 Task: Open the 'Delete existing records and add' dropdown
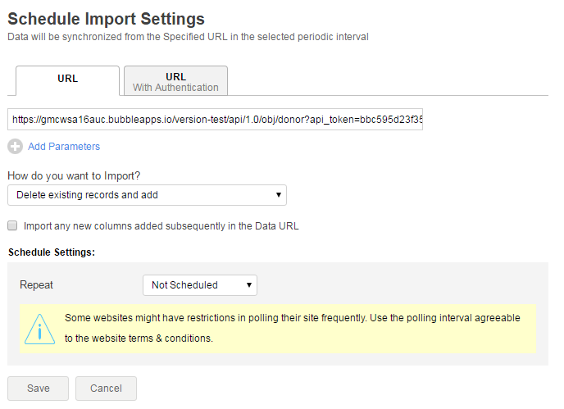point(146,195)
